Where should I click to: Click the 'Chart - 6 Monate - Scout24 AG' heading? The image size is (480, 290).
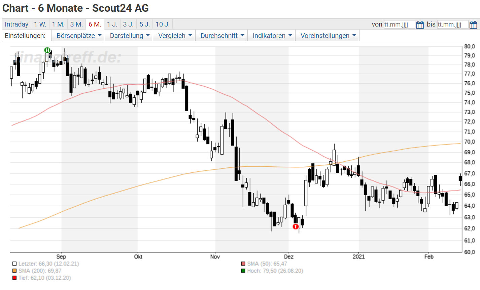click(76, 8)
